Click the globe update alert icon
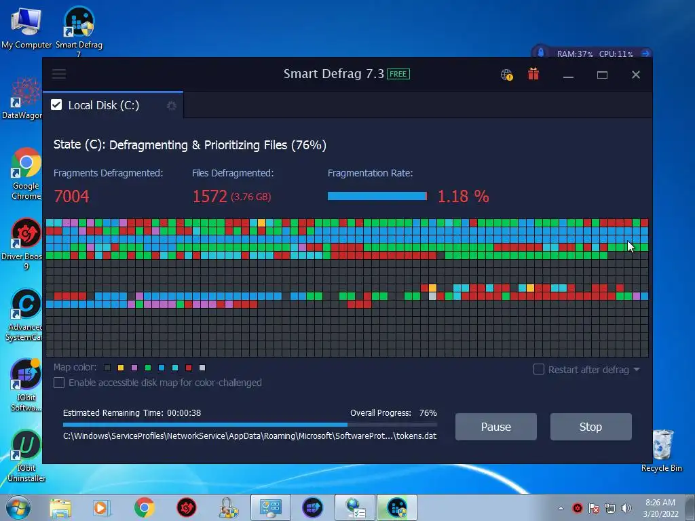 pos(506,75)
